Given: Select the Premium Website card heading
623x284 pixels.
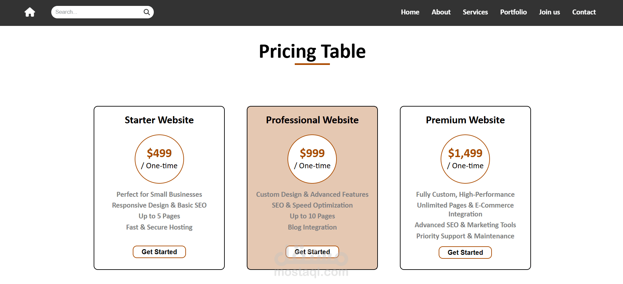Looking at the screenshot, I should coord(465,120).
